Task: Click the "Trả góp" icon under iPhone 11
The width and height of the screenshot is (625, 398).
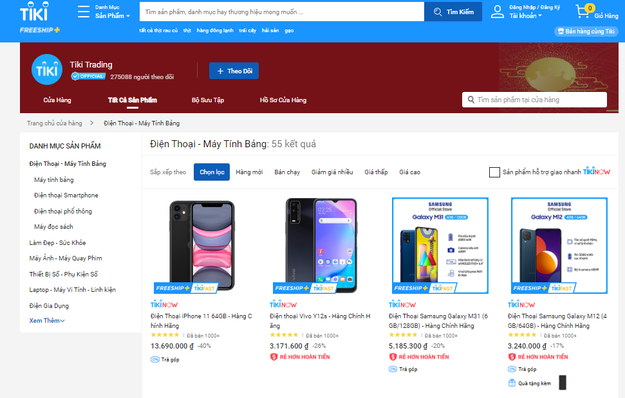Action: (x=155, y=359)
